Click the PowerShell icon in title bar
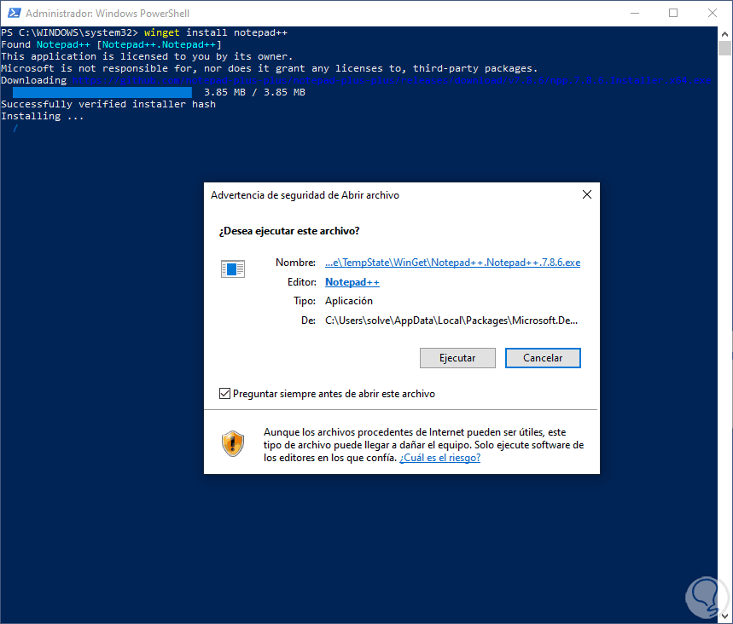The height and width of the screenshot is (624, 733). (14, 13)
